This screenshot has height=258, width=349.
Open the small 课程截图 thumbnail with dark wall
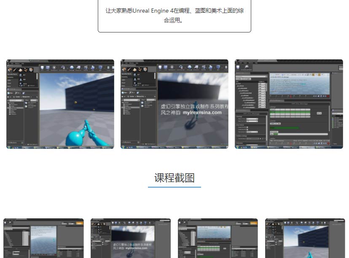pyautogui.click(x=305, y=238)
